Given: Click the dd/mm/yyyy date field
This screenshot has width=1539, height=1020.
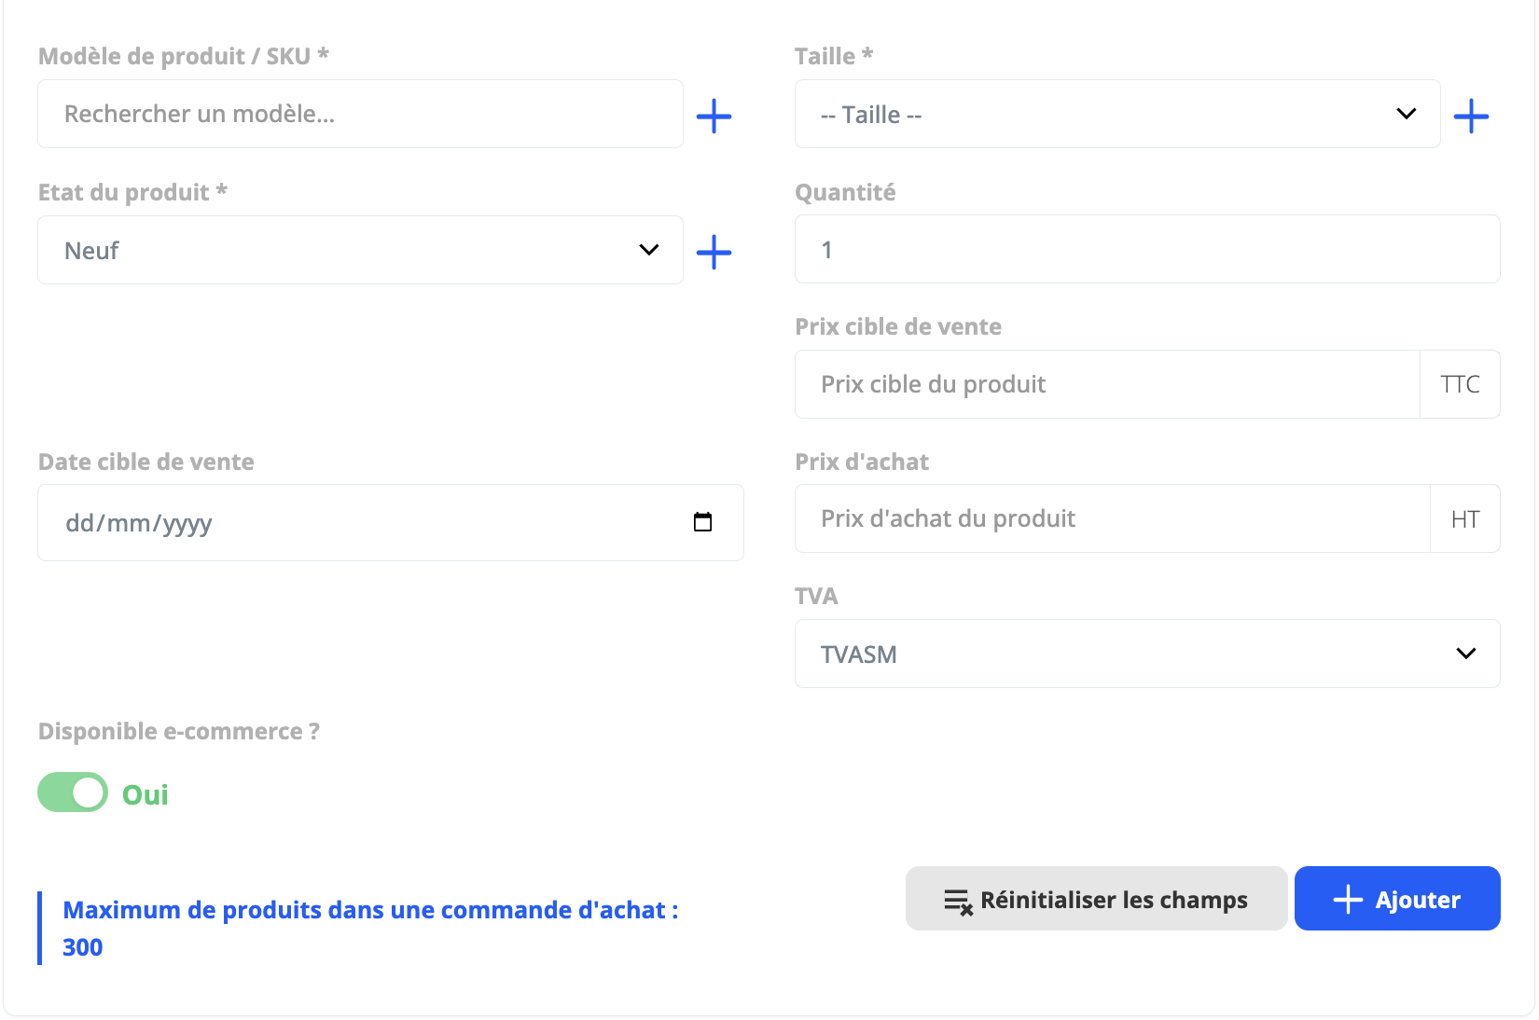Looking at the screenshot, I should click(364, 522).
